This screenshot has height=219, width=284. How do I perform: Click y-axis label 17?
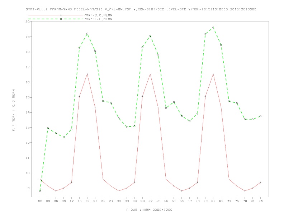point(28,67)
